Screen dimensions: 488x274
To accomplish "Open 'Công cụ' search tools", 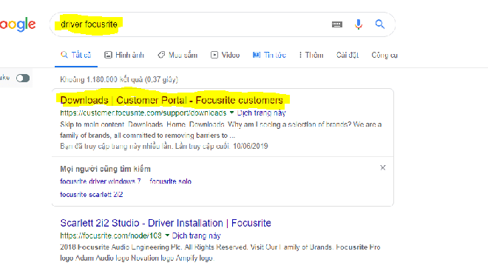I will click(384, 55).
